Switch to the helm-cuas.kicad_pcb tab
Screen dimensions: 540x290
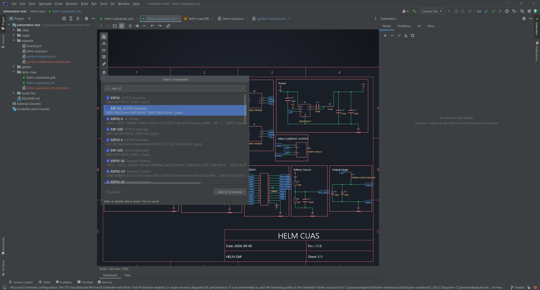click(119, 19)
